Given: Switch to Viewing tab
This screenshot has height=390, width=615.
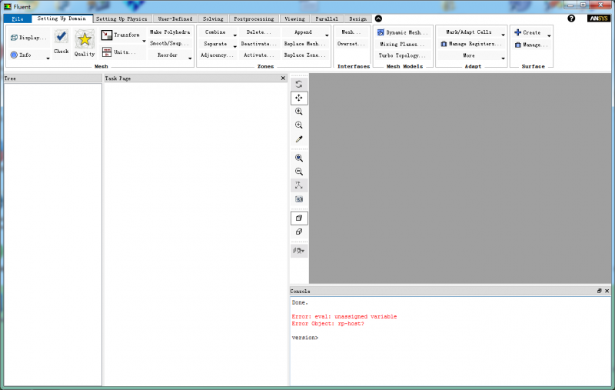Looking at the screenshot, I should point(294,18).
